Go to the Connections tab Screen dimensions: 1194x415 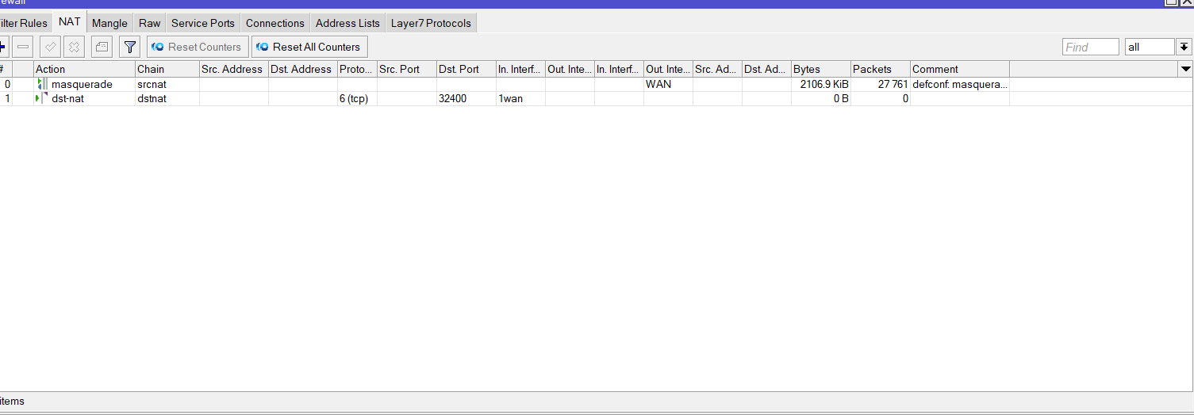275,23
